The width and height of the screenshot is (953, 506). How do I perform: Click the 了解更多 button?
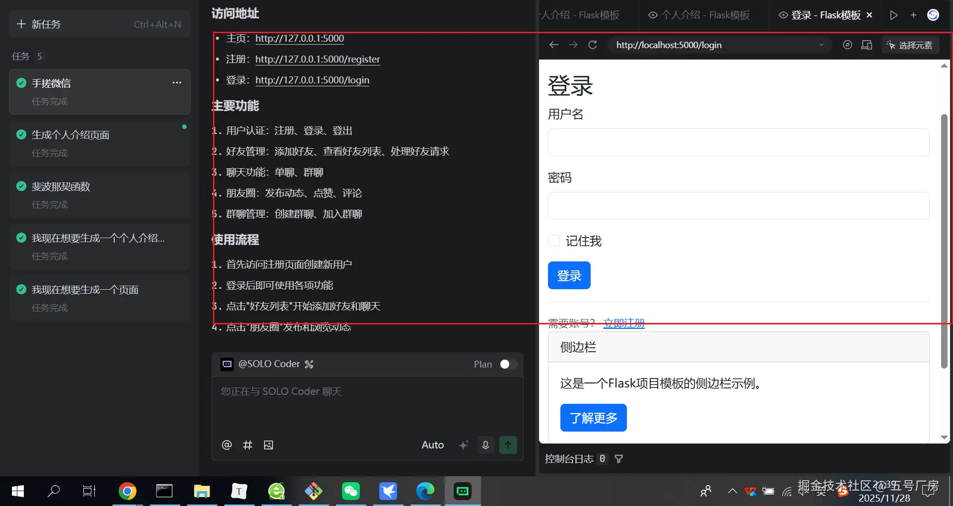point(593,418)
